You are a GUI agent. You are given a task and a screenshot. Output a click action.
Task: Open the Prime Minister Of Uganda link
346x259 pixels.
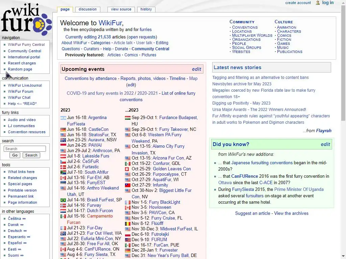point(299,190)
